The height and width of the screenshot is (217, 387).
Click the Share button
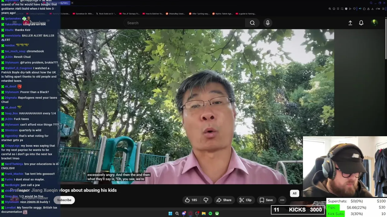(x=224, y=200)
